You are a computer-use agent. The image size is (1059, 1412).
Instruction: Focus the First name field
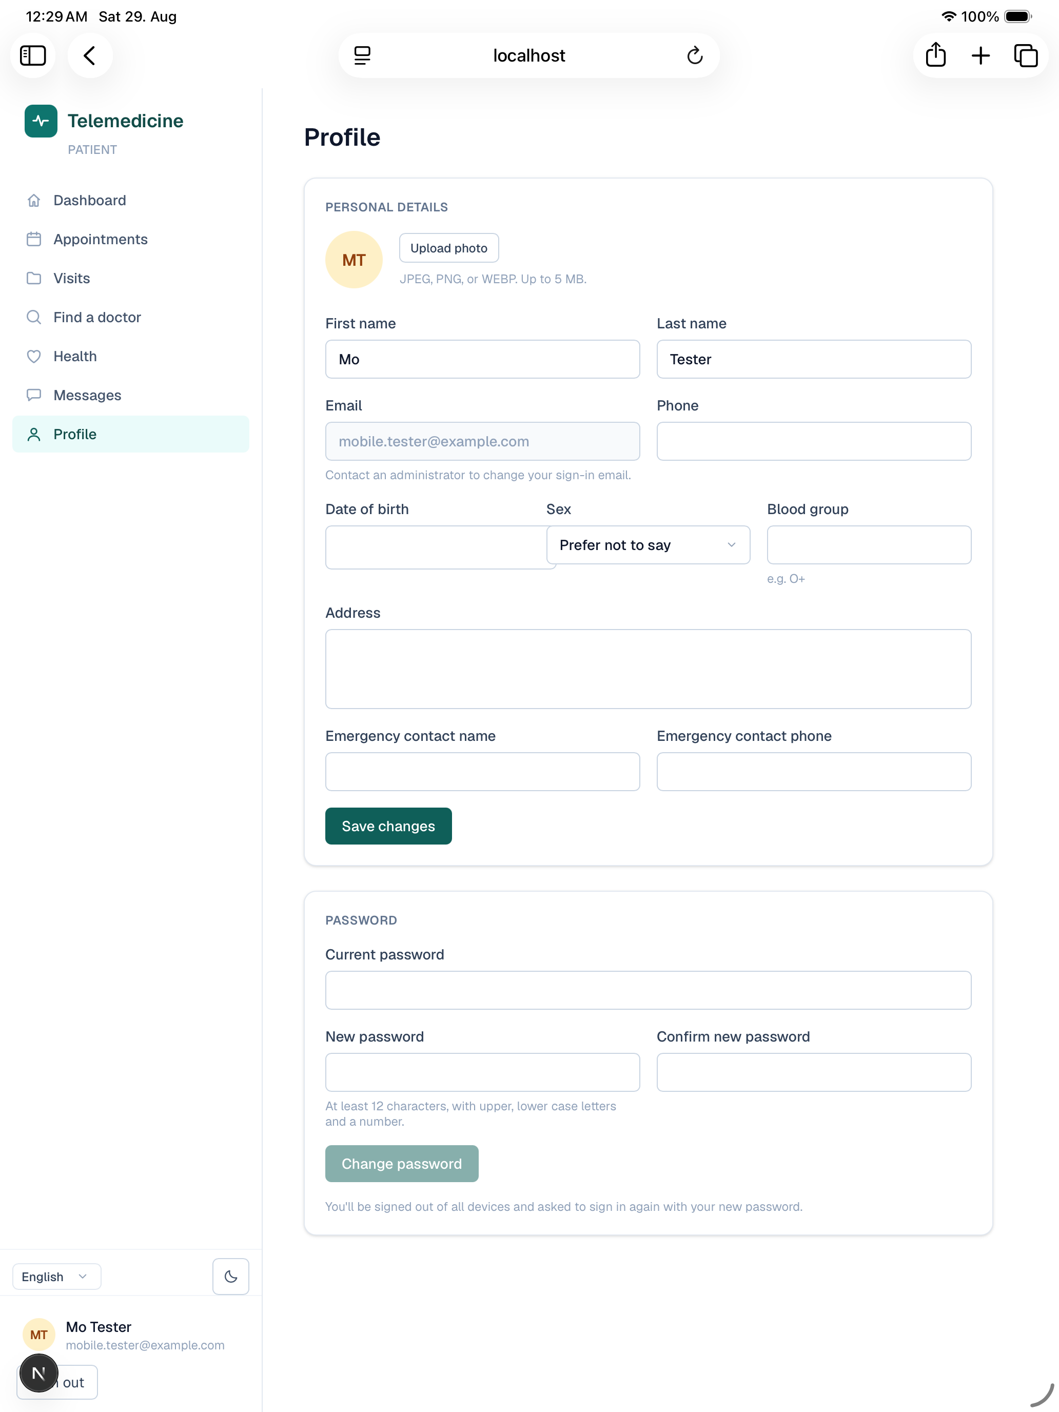point(482,359)
